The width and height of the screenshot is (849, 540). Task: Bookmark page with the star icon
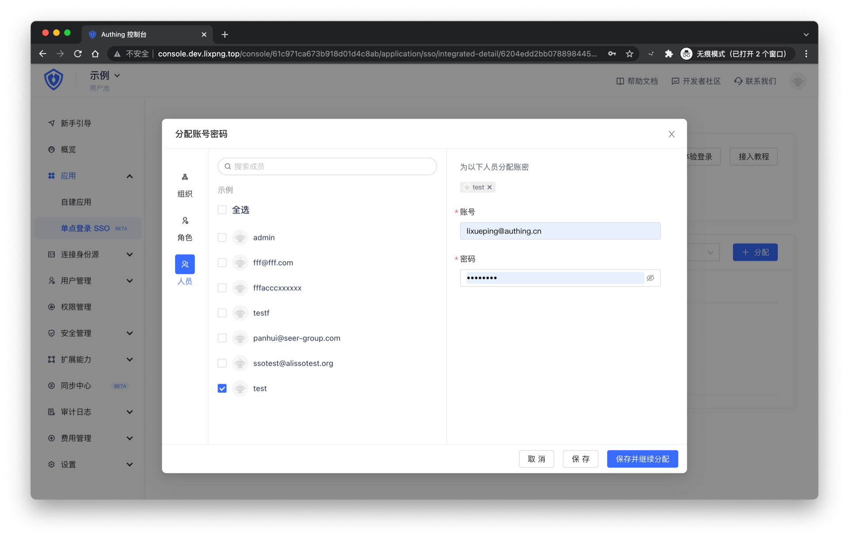point(629,54)
